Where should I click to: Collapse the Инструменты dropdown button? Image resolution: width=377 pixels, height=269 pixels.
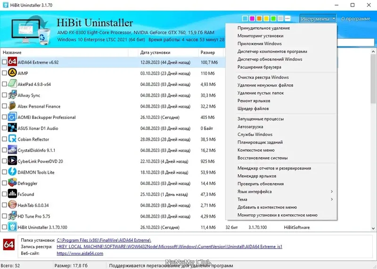(x=318, y=18)
